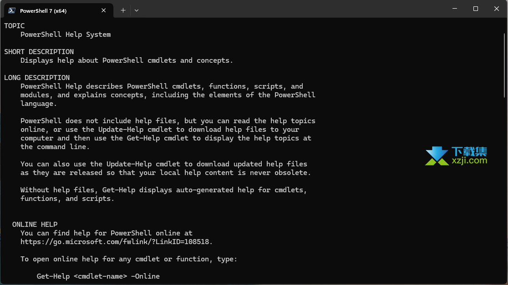Click the LONG DESCRIPTION heading
Screen dimensions: 508x285
(x=37, y=78)
